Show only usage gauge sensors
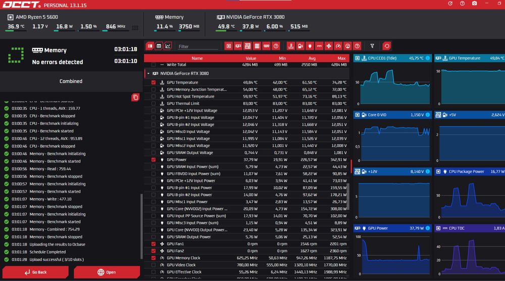The image size is (505, 281). tap(347, 46)
